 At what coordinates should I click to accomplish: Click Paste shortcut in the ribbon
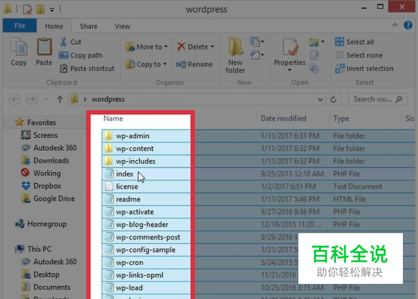(87, 68)
